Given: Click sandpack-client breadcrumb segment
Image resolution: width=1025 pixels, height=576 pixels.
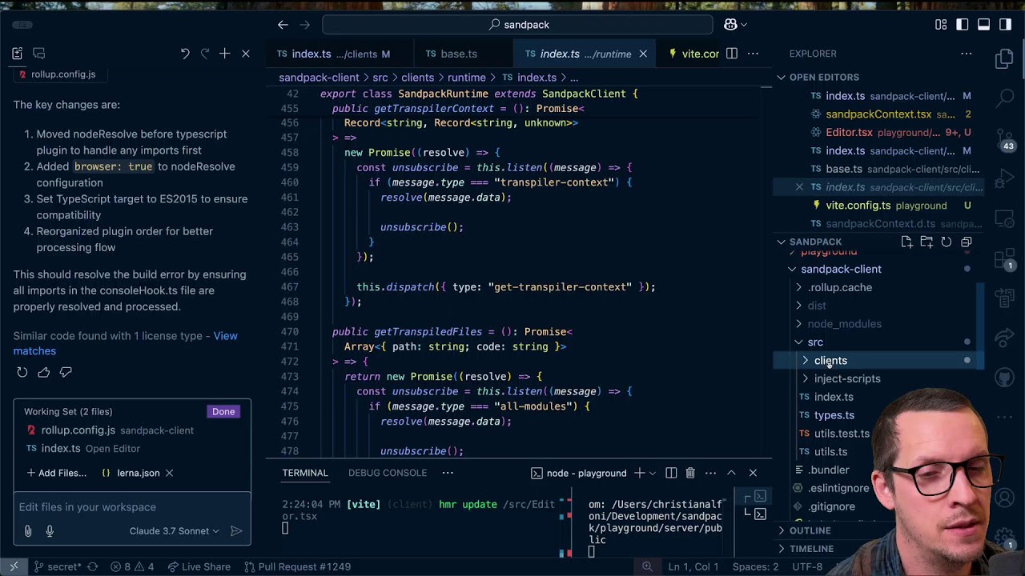Looking at the screenshot, I should (319, 78).
